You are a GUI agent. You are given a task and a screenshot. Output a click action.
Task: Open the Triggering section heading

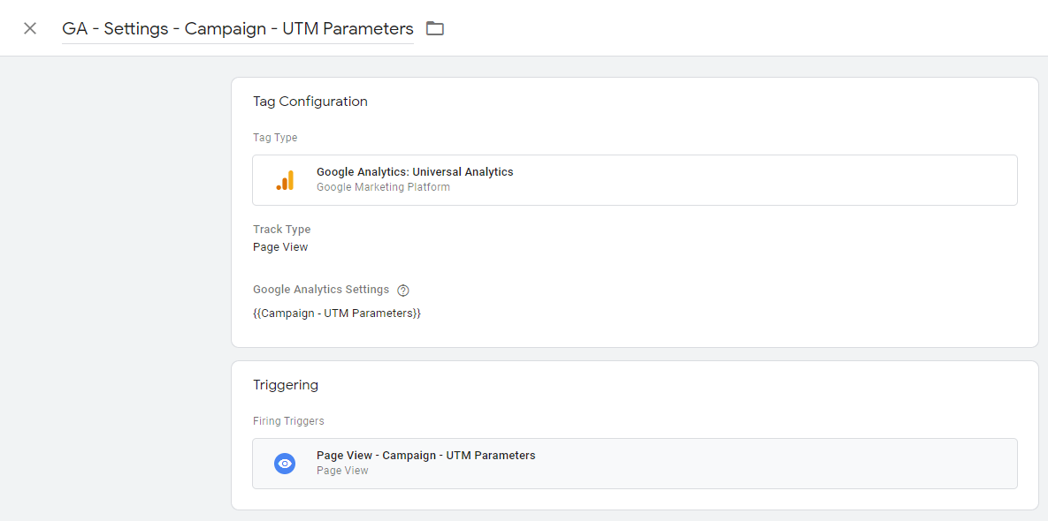point(286,385)
